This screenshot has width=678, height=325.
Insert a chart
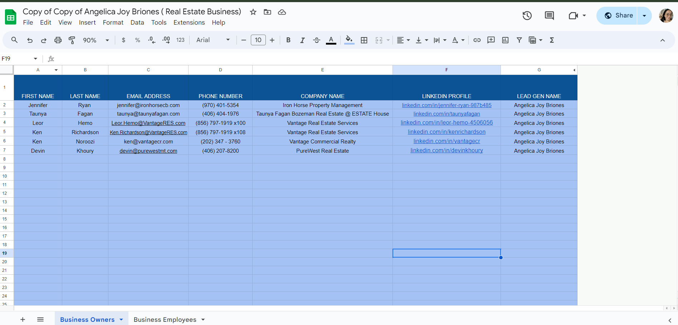click(x=505, y=40)
